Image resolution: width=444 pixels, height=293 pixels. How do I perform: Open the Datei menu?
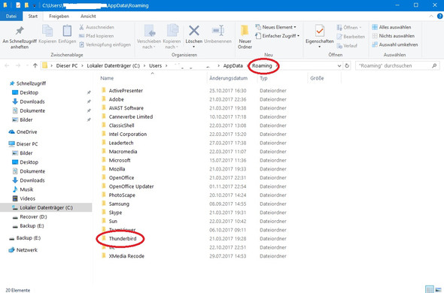pos(11,16)
